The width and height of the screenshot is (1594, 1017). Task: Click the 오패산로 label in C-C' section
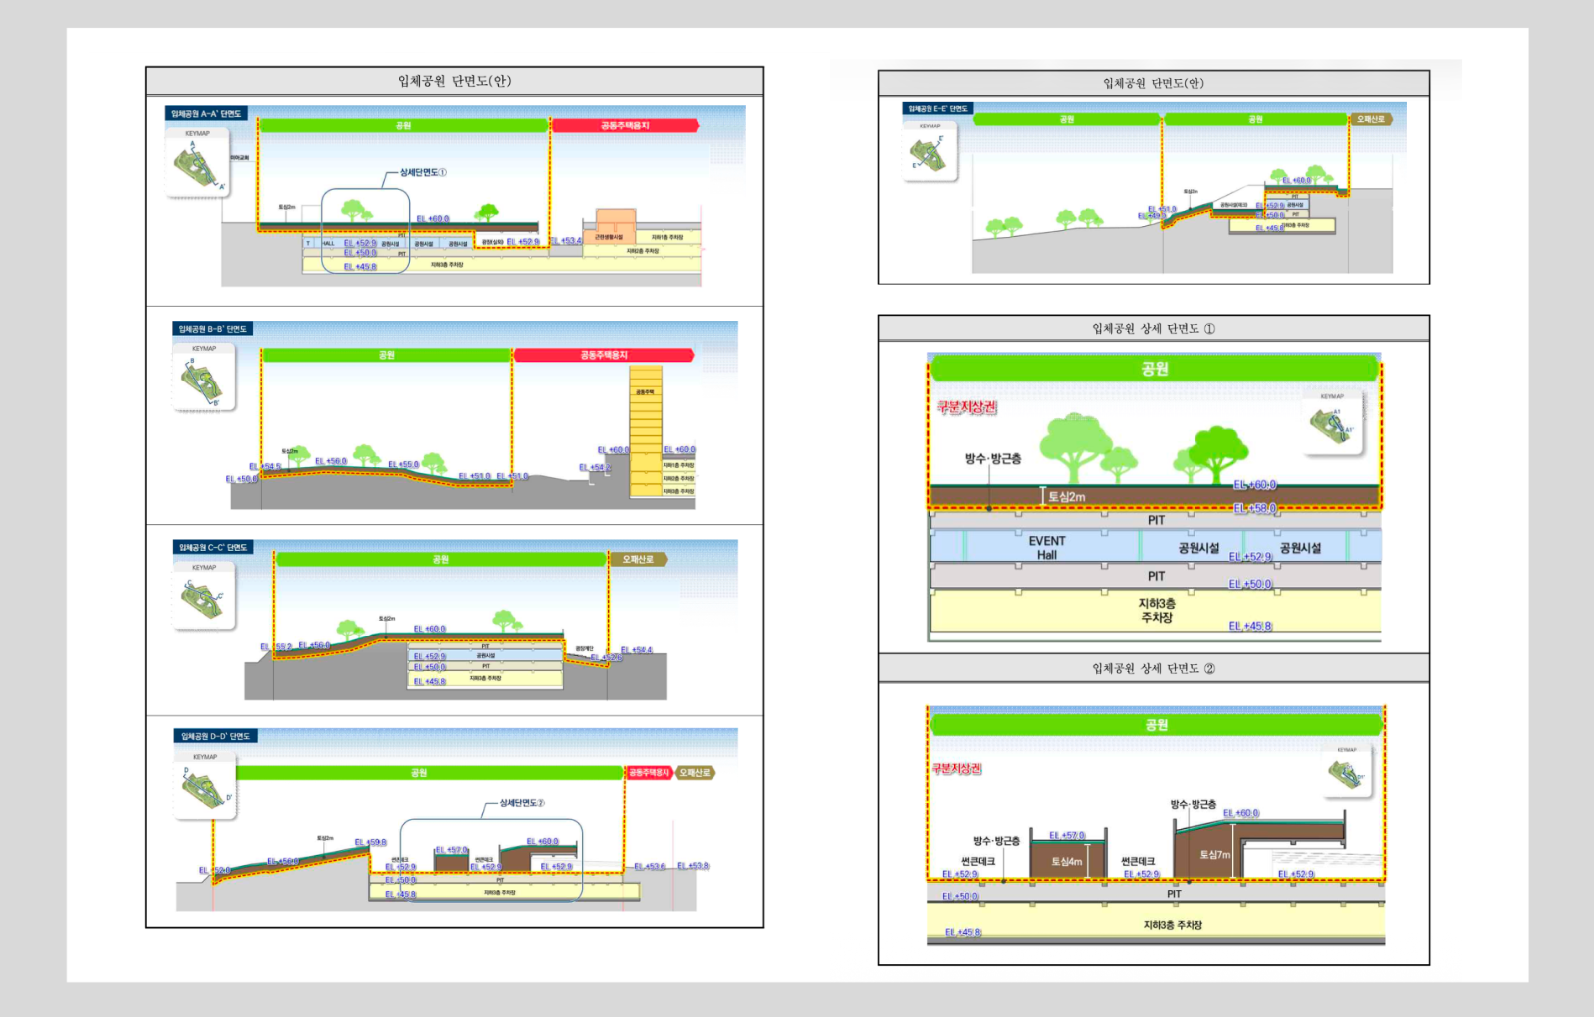[638, 559]
